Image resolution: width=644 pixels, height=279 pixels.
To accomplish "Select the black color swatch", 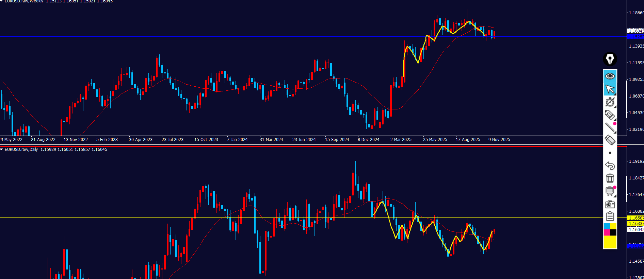I will click(x=613, y=232).
